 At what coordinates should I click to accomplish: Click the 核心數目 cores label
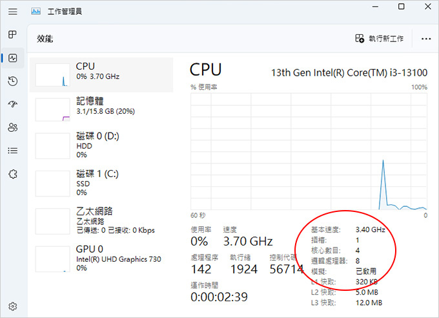click(x=326, y=250)
